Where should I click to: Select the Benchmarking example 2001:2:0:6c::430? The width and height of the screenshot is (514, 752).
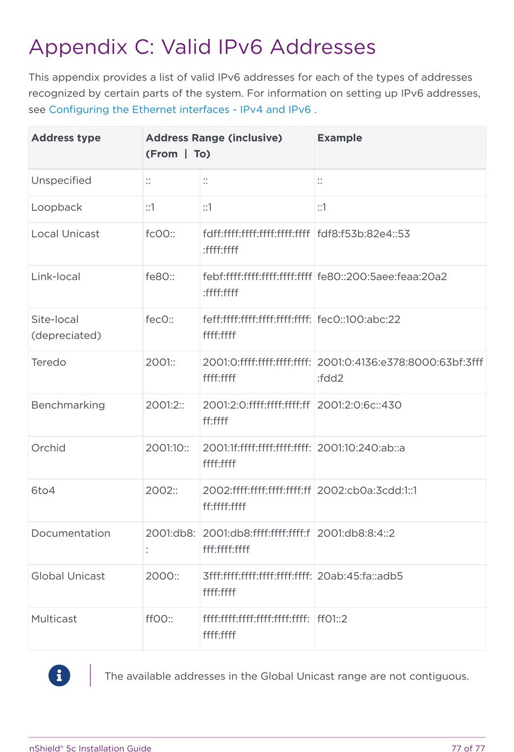click(x=359, y=405)
